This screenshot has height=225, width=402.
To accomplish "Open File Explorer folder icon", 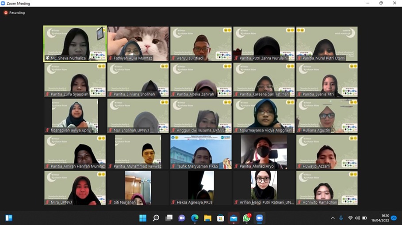I will [x=207, y=218].
